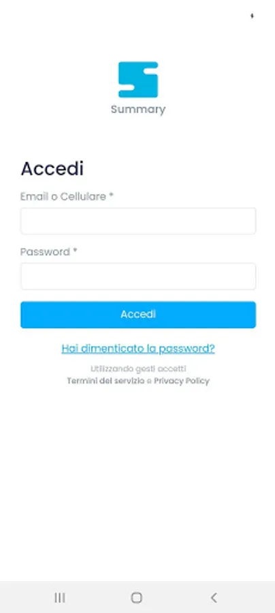Go back using the navigation arrow
Screen dimensions: 275x613
pyautogui.click(x=213, y=597)
